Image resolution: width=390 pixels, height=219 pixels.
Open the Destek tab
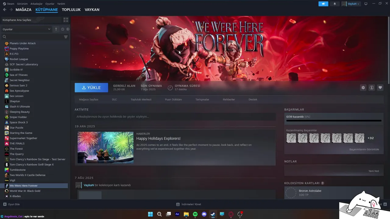point(253,99)
